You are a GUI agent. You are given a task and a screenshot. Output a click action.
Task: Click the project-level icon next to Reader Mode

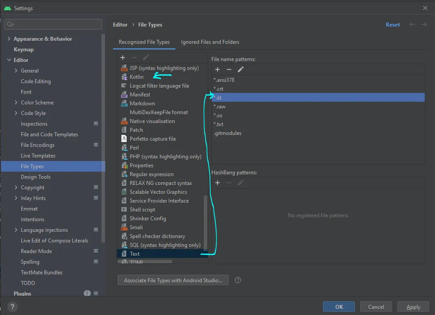tap(96, 251)
